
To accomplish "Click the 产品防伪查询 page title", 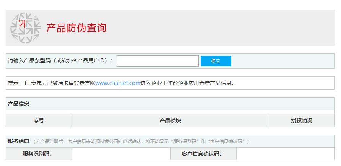I will click(76, 28).
